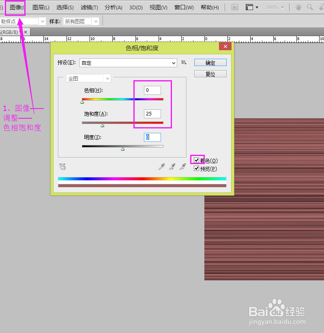324x333 pixels.
Task: Click the 复位 reset button
Action: point(210,74)
